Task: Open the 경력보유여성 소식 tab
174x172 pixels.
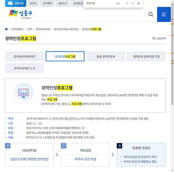Action: pyautogui.click(x=25, y=68)
